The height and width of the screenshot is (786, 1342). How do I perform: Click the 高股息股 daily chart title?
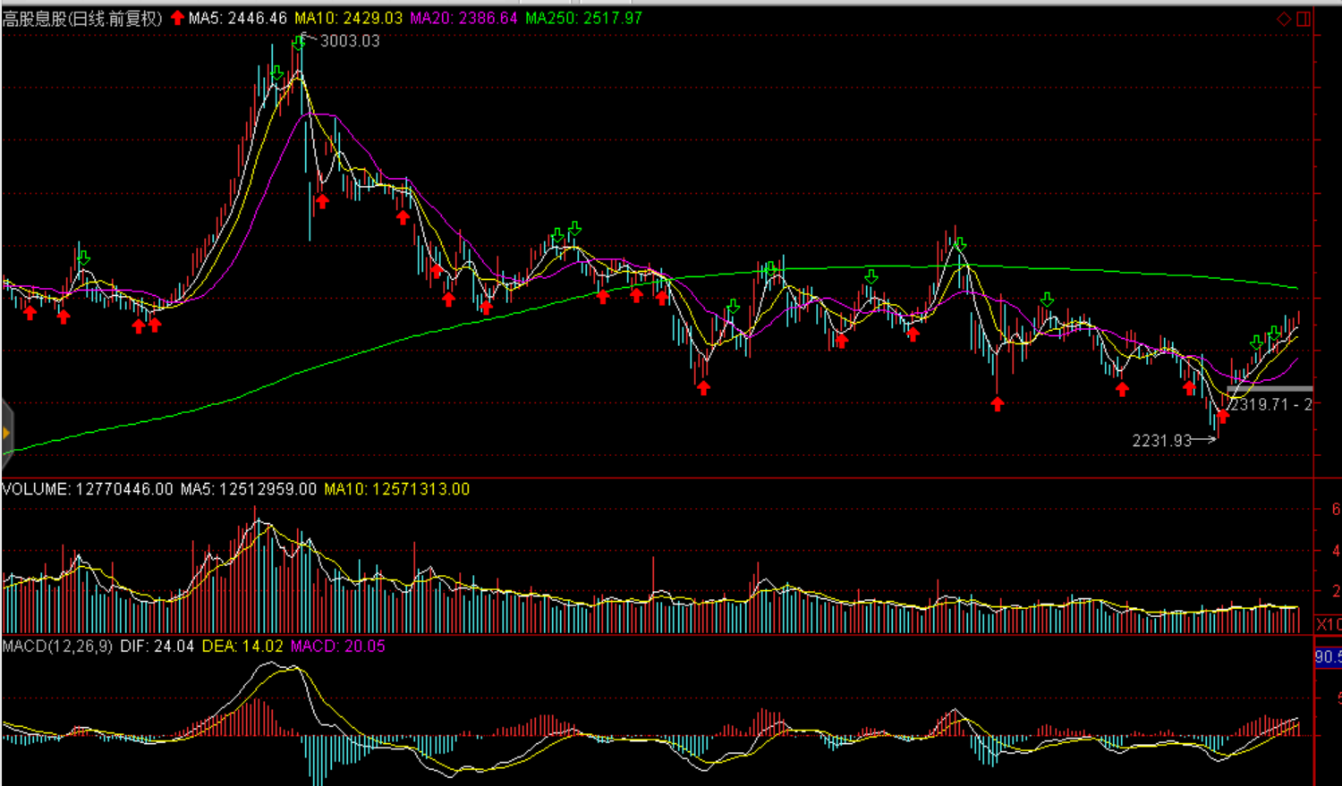point(81,18)
